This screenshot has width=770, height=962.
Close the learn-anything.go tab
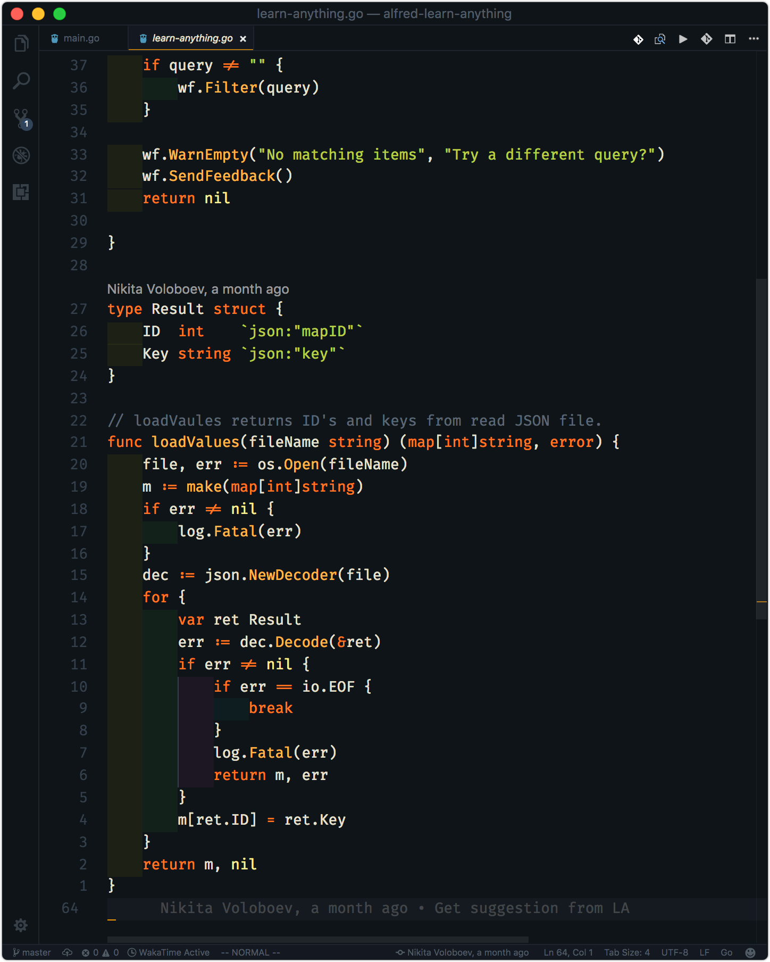(x=243, y=39)
